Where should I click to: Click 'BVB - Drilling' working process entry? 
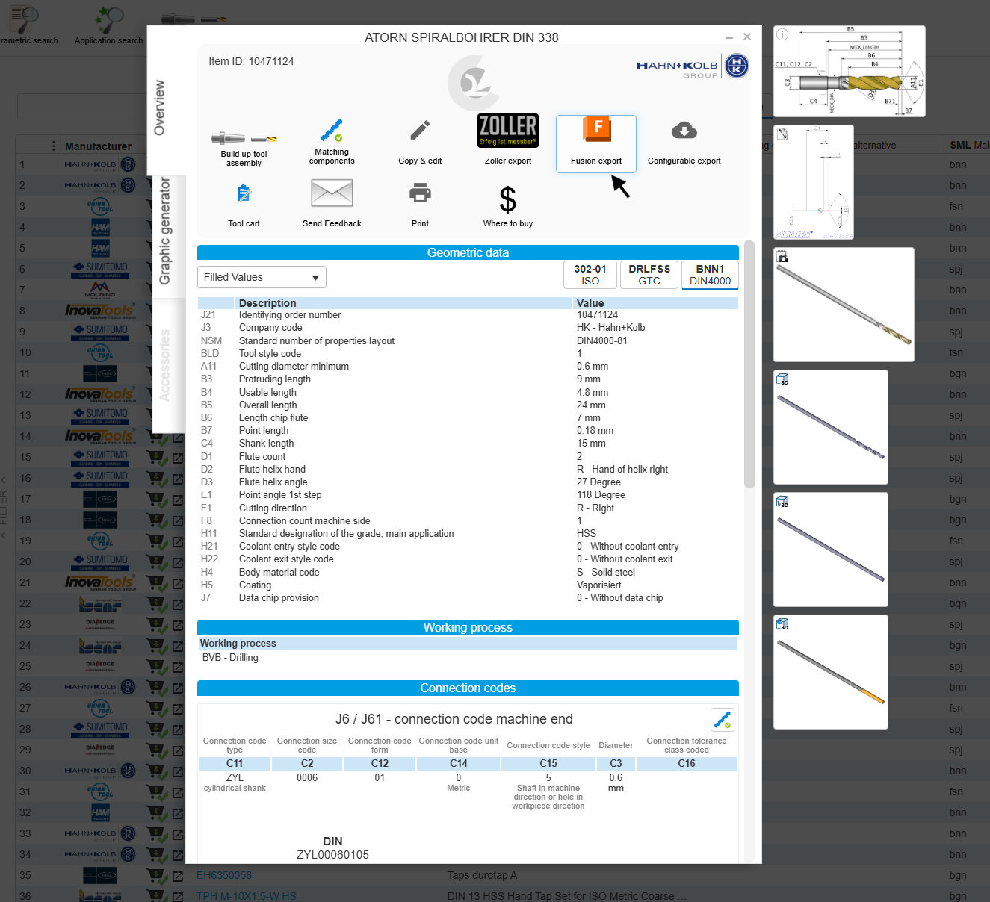(230, 658)
